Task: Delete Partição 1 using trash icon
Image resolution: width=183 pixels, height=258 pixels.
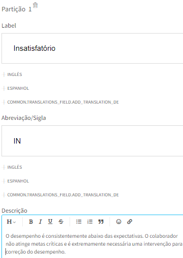Action: coord(35,5)
